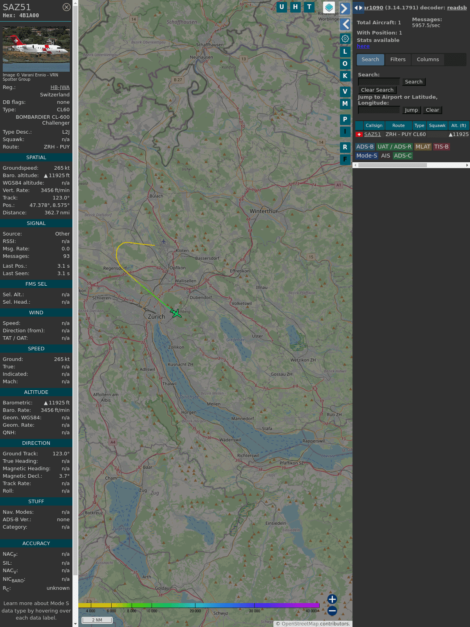The width and height of the screenshot is (470, 627).
Task: Toggle the MLAT source legend
Action: click(423, 147)
